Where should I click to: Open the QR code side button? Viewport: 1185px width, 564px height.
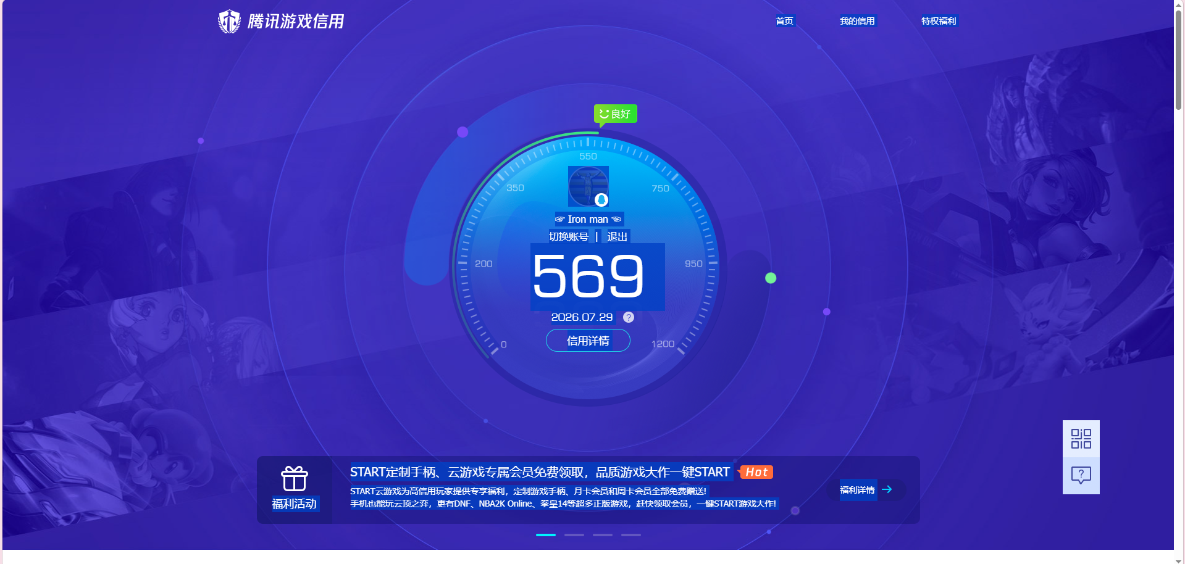point(1081,439)
